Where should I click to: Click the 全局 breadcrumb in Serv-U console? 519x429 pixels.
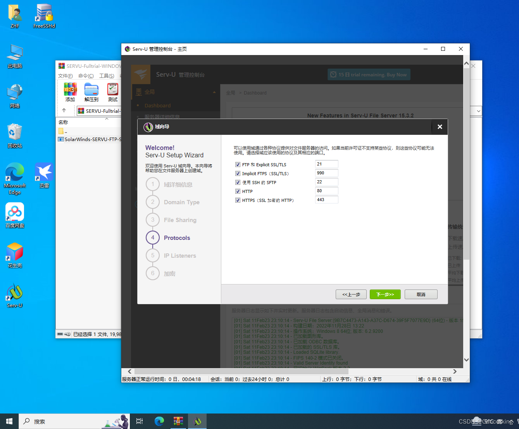[x=231, y=93]
